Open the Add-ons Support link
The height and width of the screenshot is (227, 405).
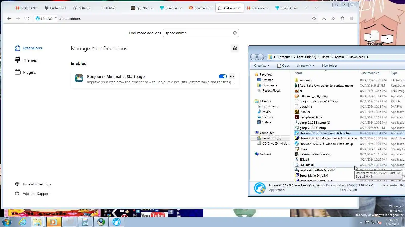32,194
